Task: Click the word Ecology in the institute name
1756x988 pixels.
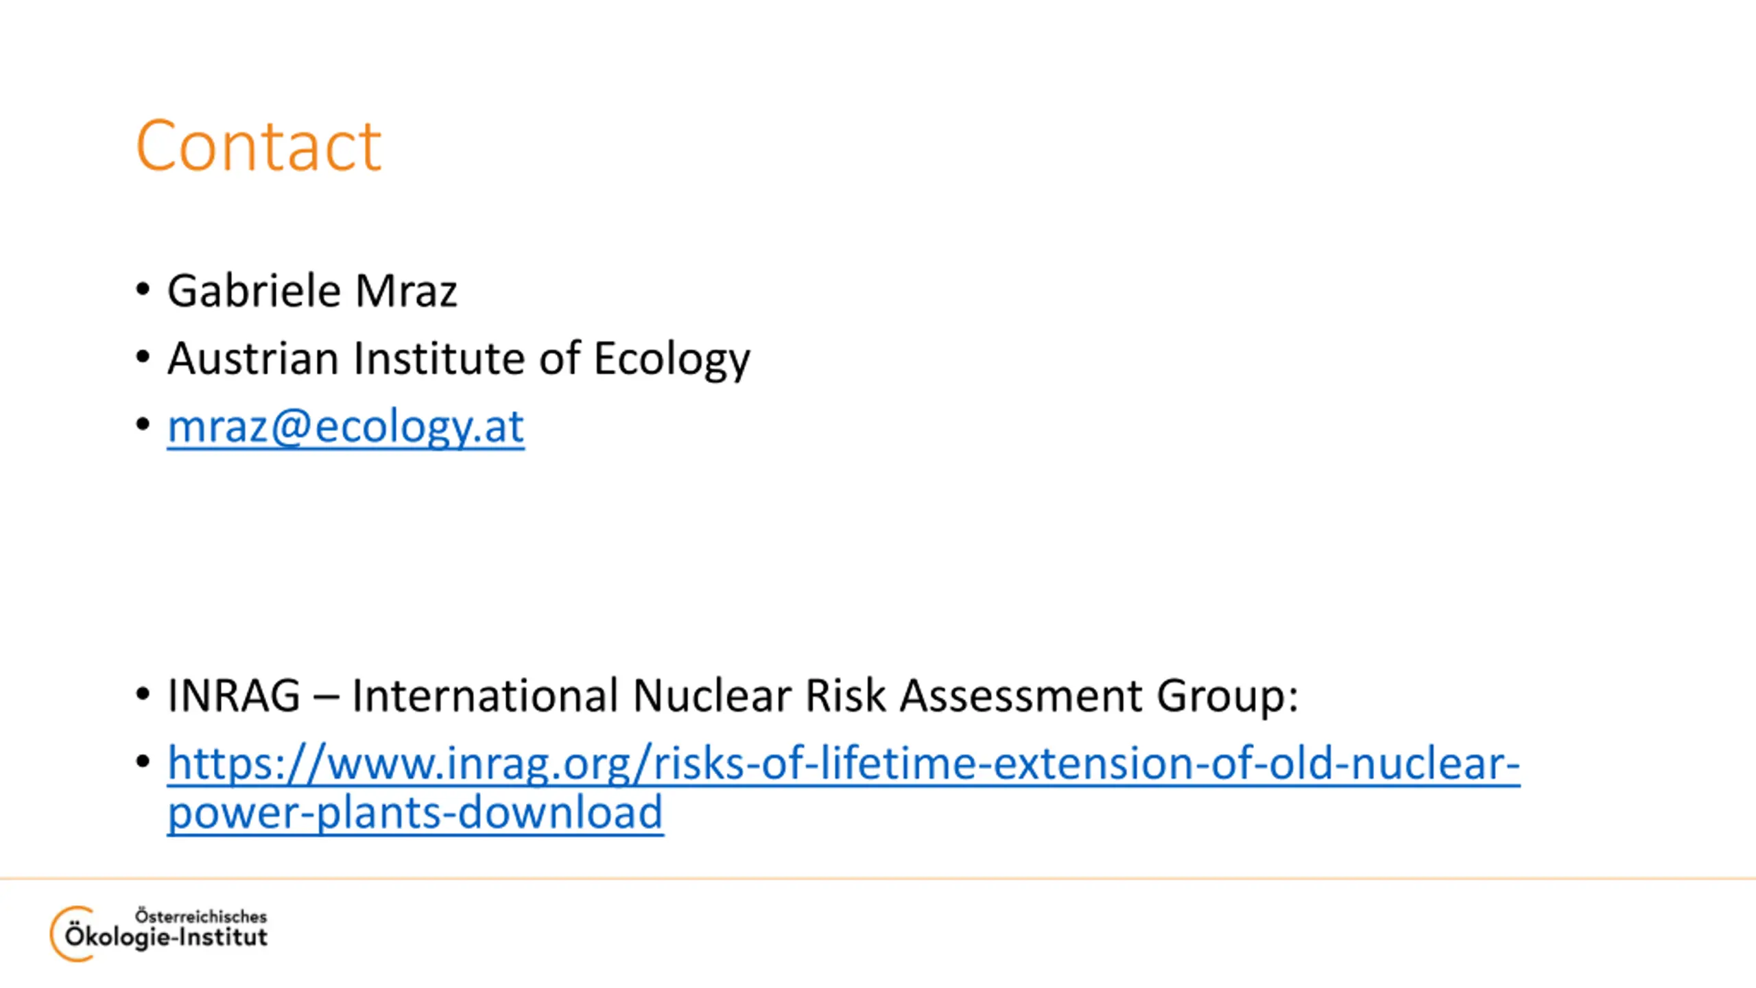Action: pos(672,359)
